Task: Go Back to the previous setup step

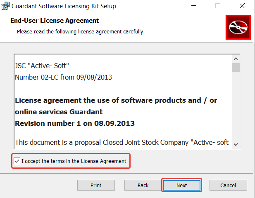Action: click(x=143, y=185)
